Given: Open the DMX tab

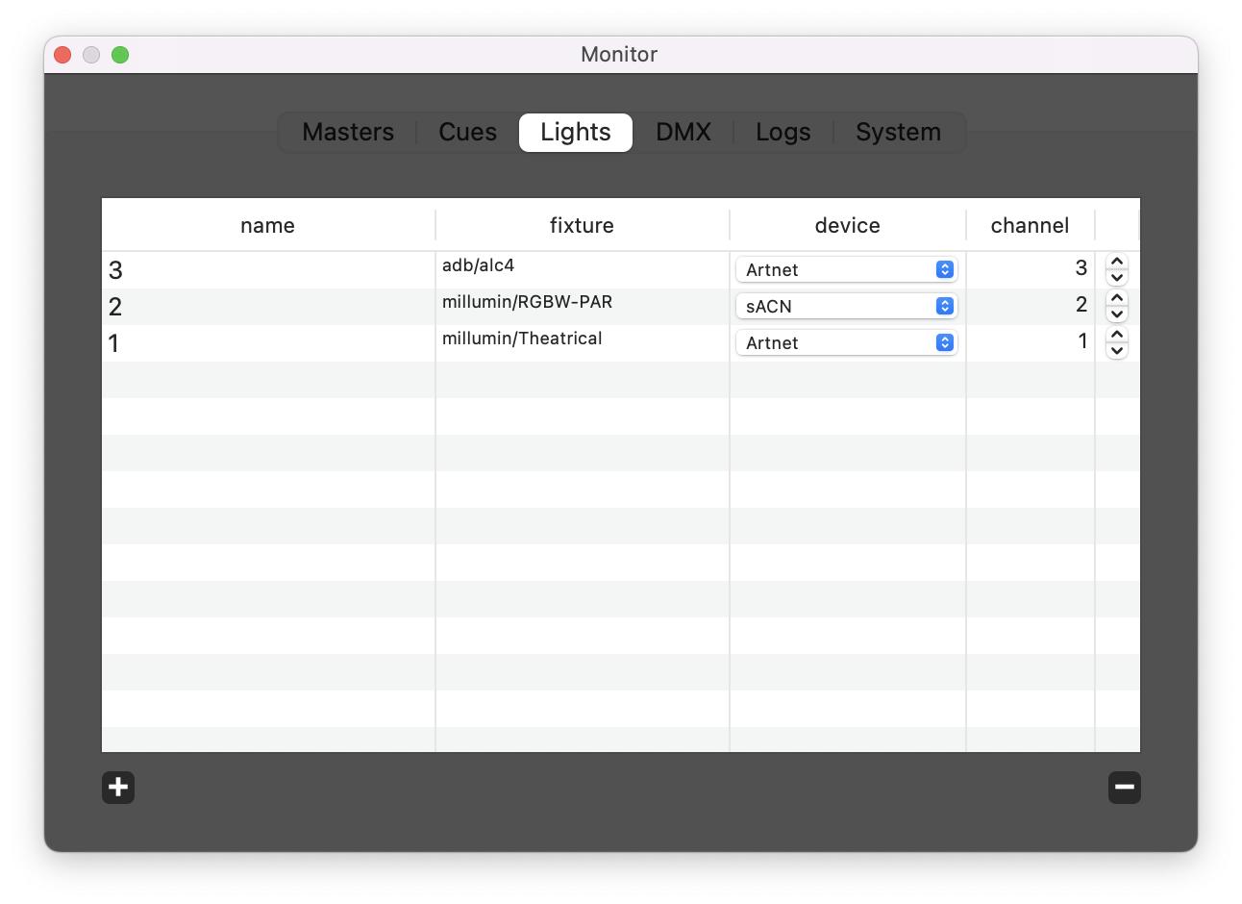Looking at the screenshot, I should pyautogui.click(x=683, y=133).
